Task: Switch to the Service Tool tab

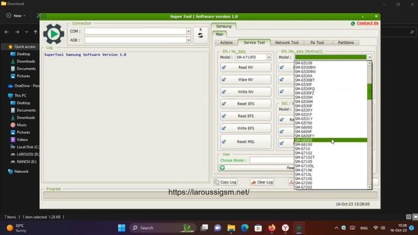Action: pos(254,42)
